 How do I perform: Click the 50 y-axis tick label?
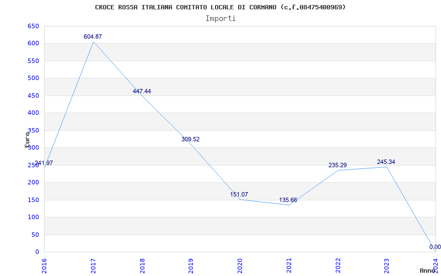coord(35,235)
